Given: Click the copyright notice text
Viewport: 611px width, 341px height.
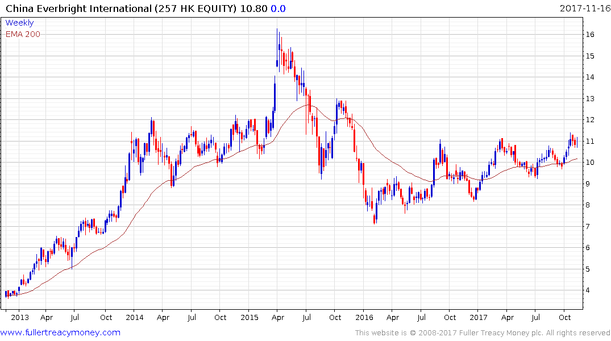Looking at the screenshot, I should click(483, 333).
